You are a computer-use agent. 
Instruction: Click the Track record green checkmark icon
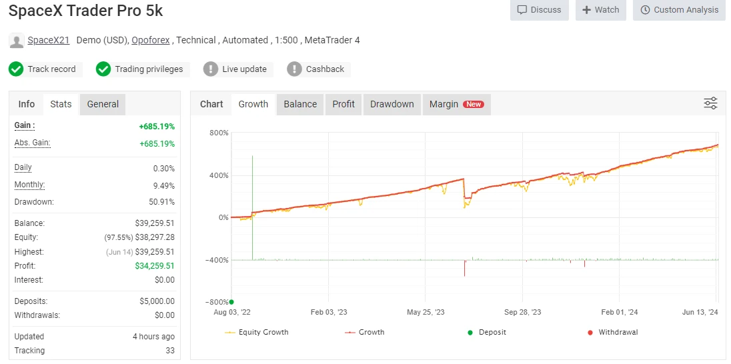click(x=16, y=69)
